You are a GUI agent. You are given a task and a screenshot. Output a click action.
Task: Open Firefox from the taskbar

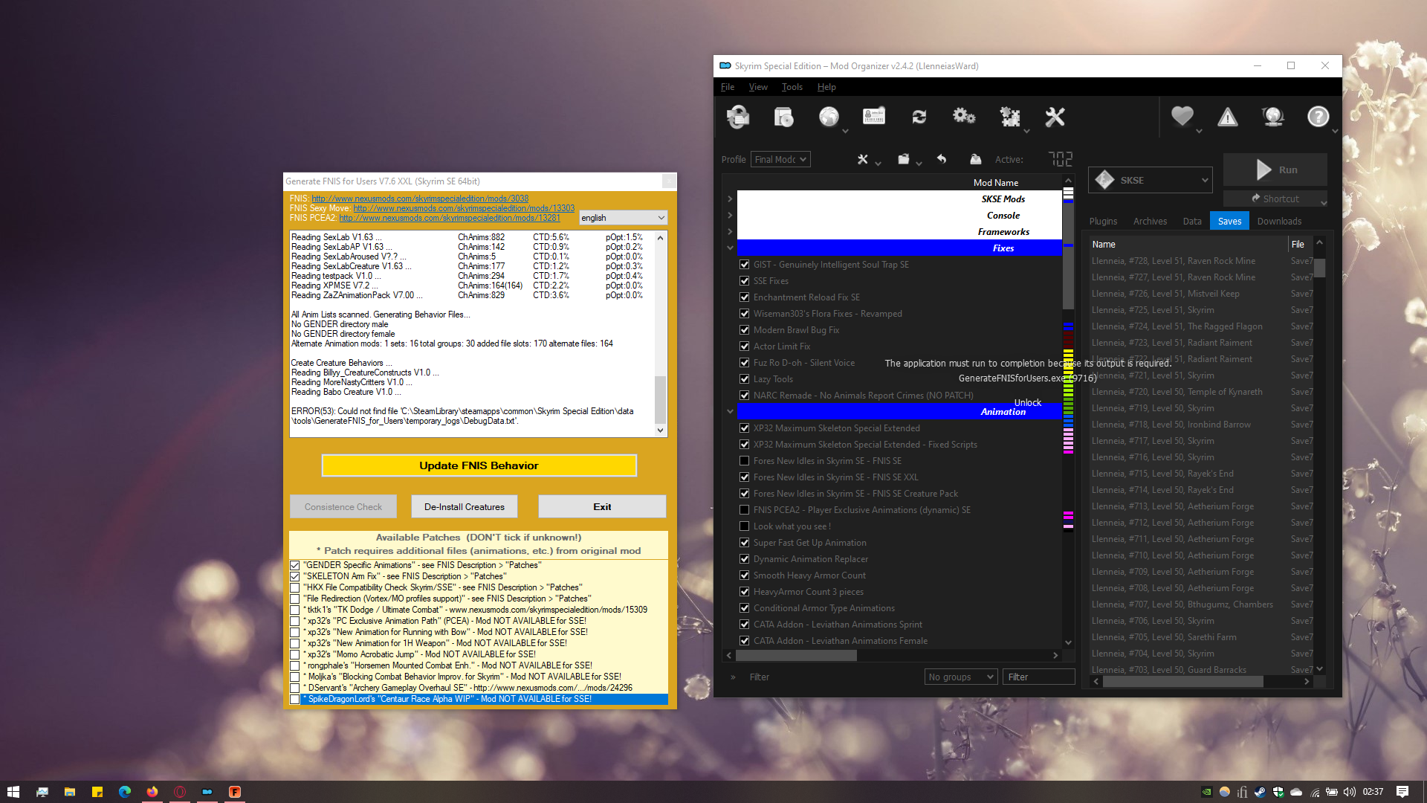[152, 792]
